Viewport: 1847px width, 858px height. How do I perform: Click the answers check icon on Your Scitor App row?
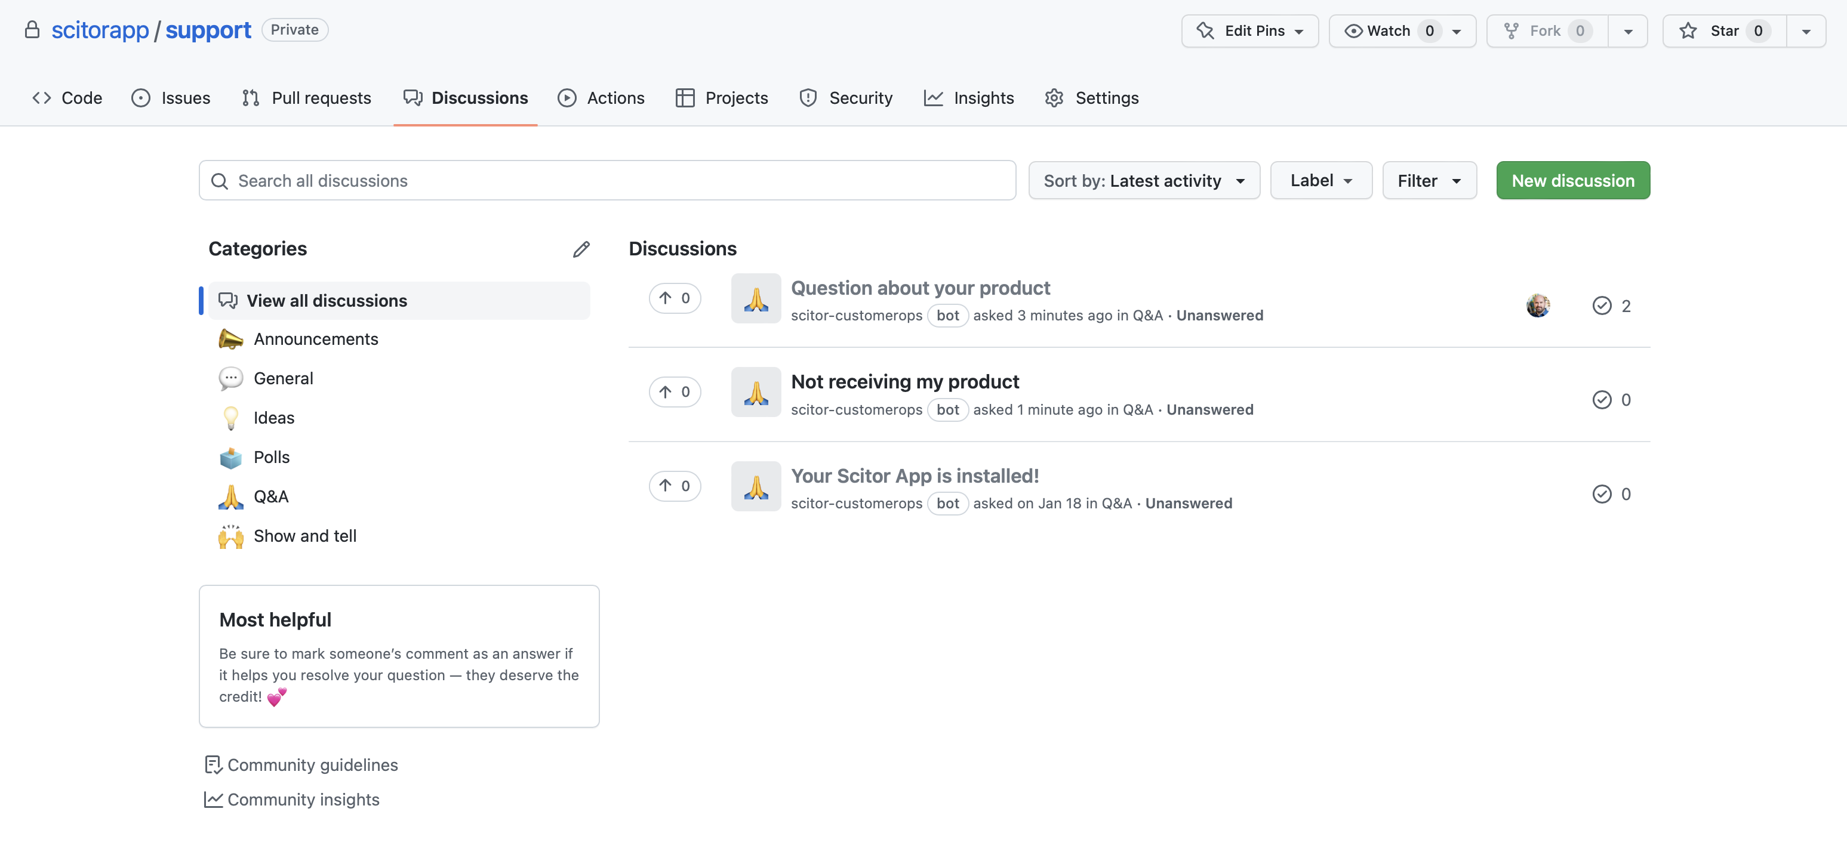tap(1602, 494)
